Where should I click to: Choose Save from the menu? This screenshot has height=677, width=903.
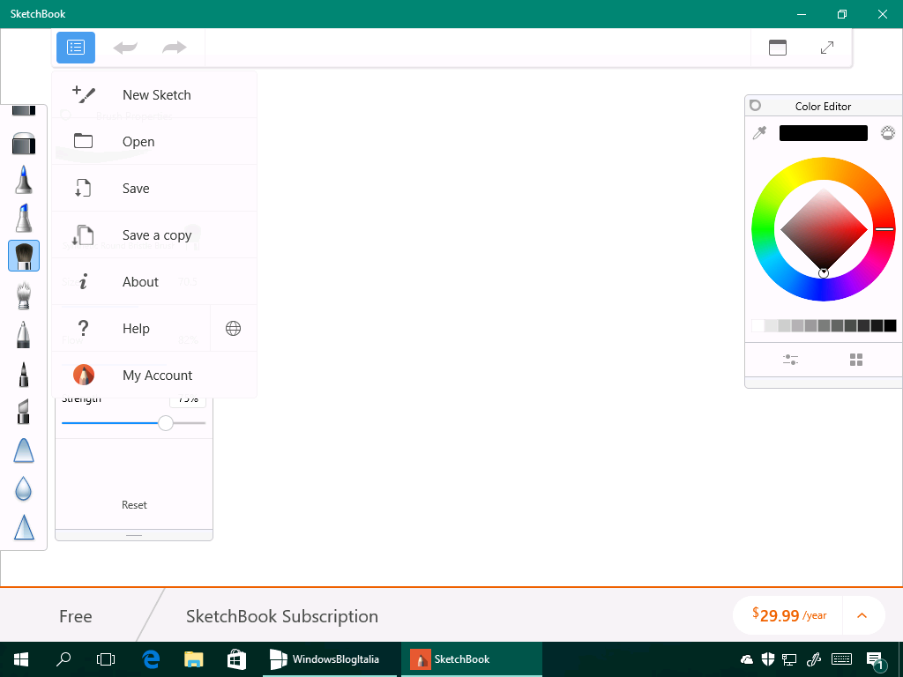click(x=154, y=189)
